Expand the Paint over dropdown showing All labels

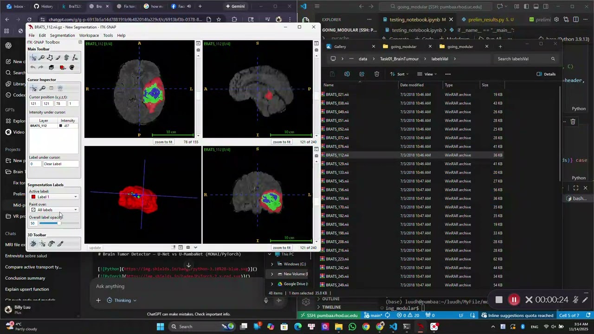pyautogui.click(x=54, y=210)
